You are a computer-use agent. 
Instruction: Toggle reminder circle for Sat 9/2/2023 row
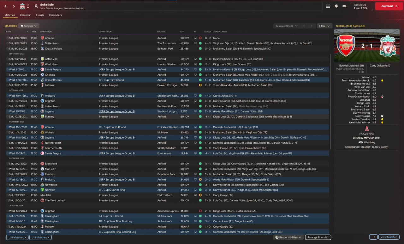click(7, 59)
